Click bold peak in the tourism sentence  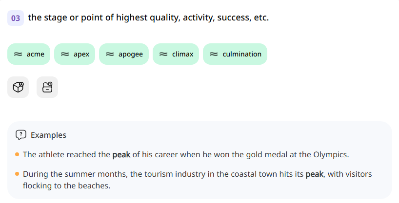tap(315, 174)
